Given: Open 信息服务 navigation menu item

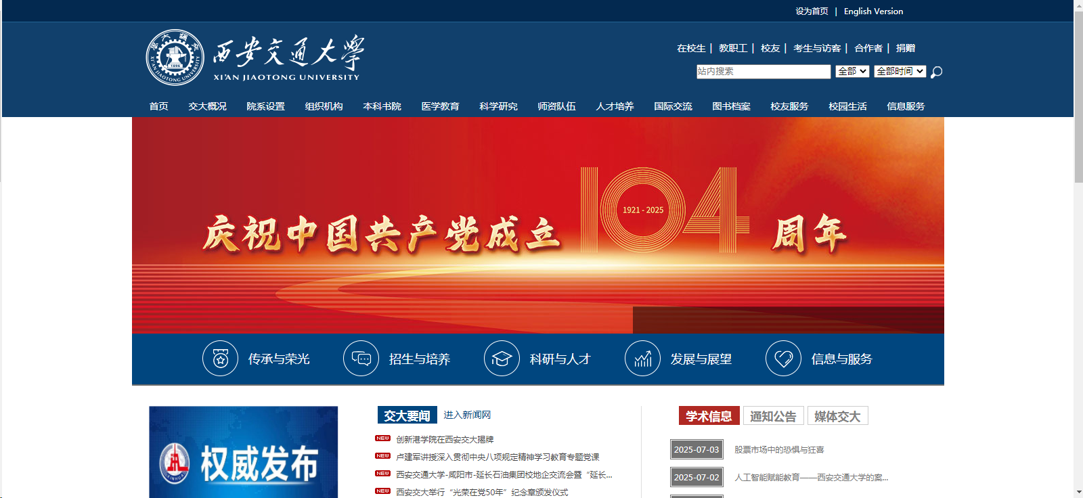Looking at the screenshot, I should [x=906, y=106].
